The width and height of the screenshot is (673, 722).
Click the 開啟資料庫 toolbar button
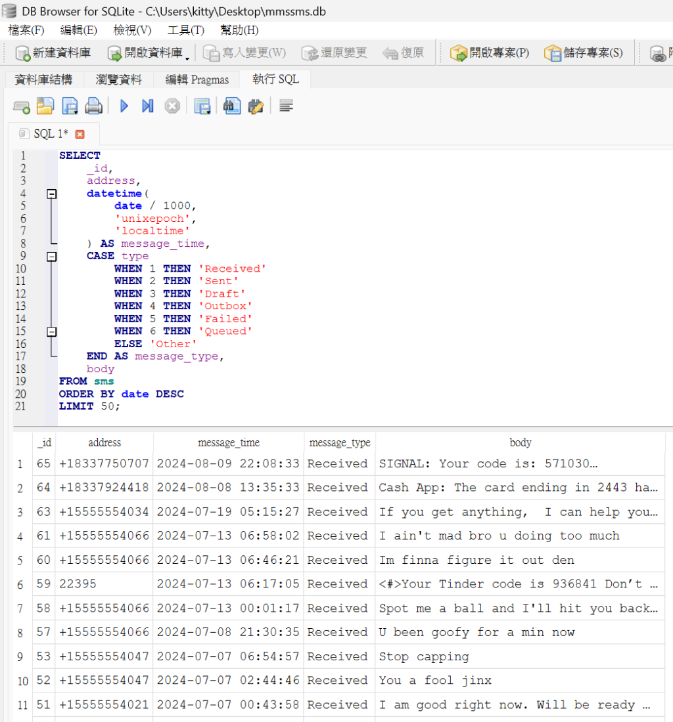point(146,53)
